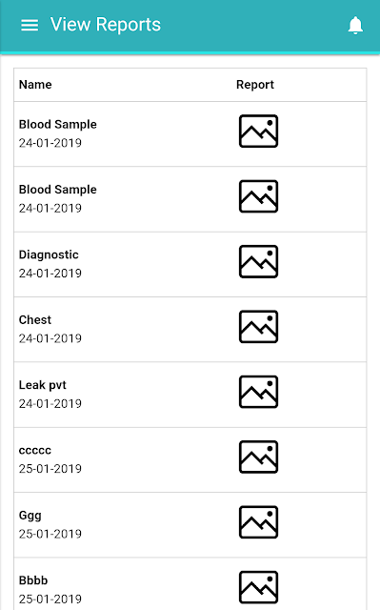Select the Diagnostic report name
The image size is (380, 610).
point(49,254)
